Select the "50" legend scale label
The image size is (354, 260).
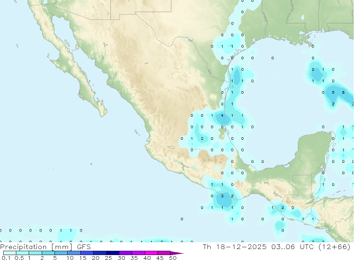(173, 258)
